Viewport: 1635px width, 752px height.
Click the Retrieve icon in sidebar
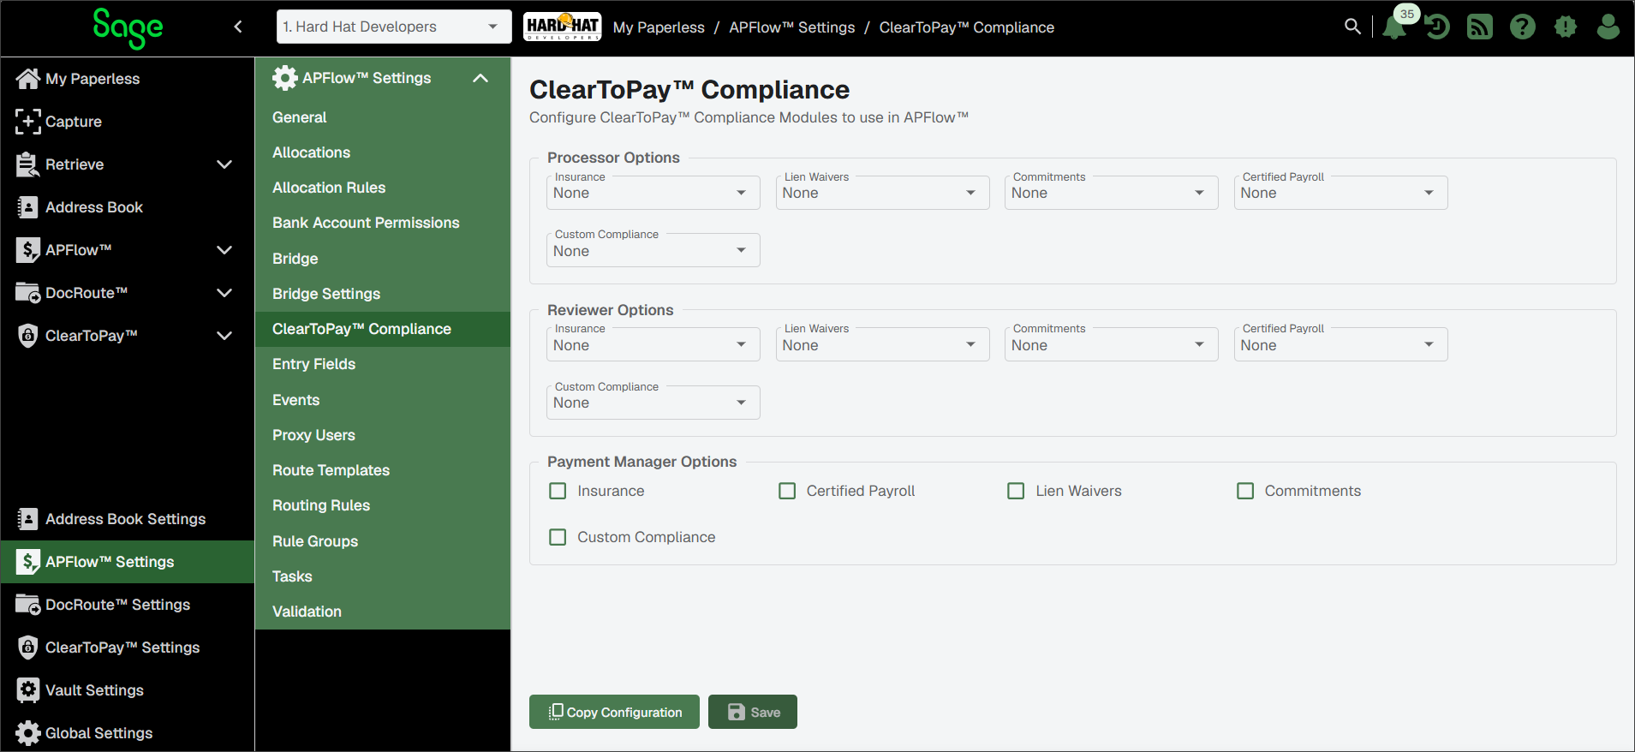pos(28,164)
